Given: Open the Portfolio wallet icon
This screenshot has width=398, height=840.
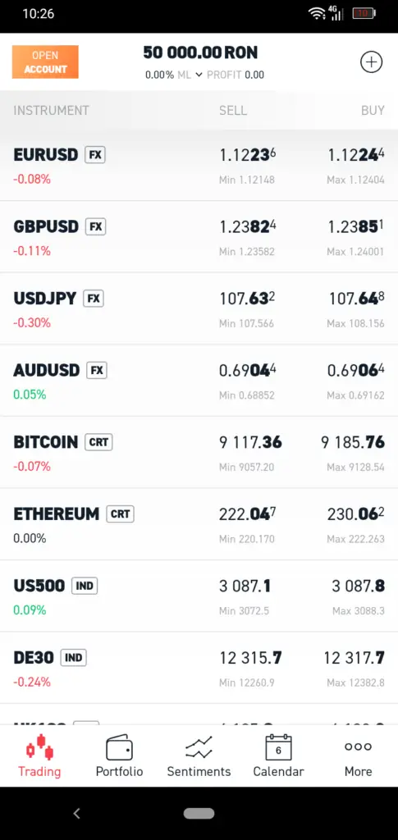Looking at the screenshot, I should click(x=119, y=747).
